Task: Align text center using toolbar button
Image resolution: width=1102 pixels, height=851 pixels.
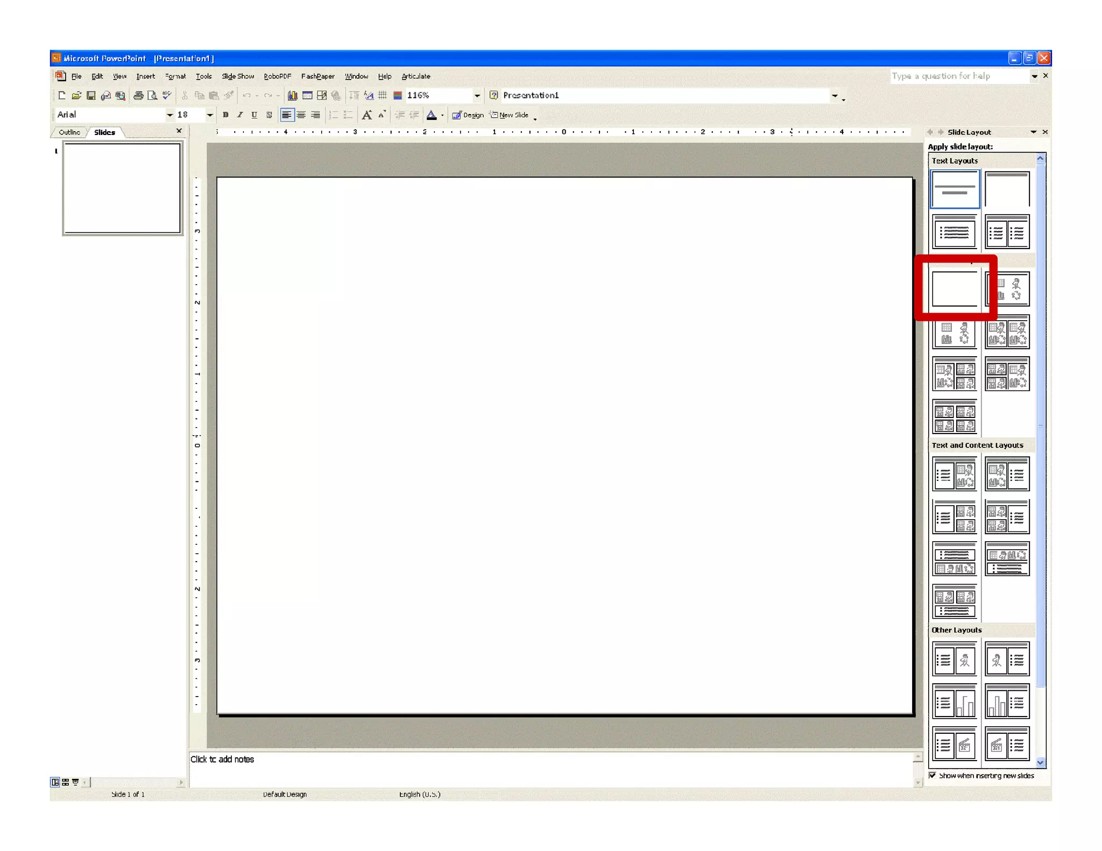Action: coord(301,115)
